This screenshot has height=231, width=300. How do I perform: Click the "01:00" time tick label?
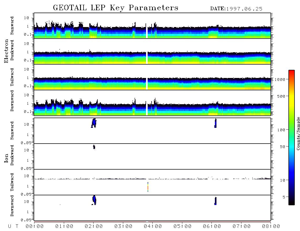(x=64, y=227)
